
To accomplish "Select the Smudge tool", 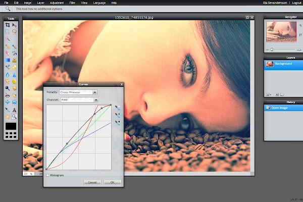I will [x=8, y=81].
